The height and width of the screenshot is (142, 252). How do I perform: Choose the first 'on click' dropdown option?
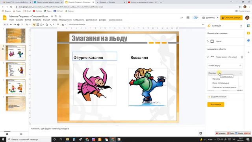[x=222, y=79]
